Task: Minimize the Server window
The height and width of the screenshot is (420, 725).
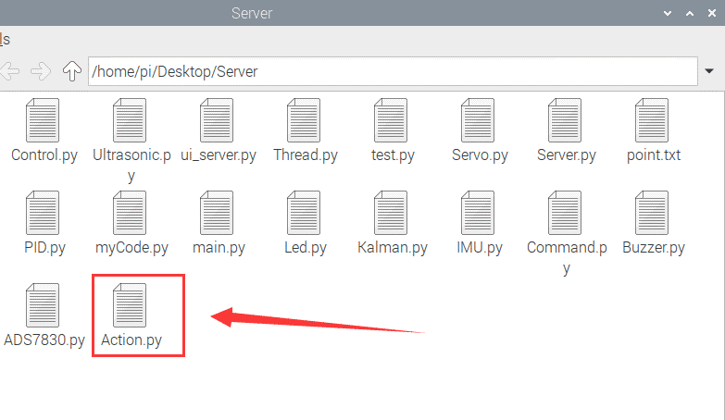Action: 668,13
